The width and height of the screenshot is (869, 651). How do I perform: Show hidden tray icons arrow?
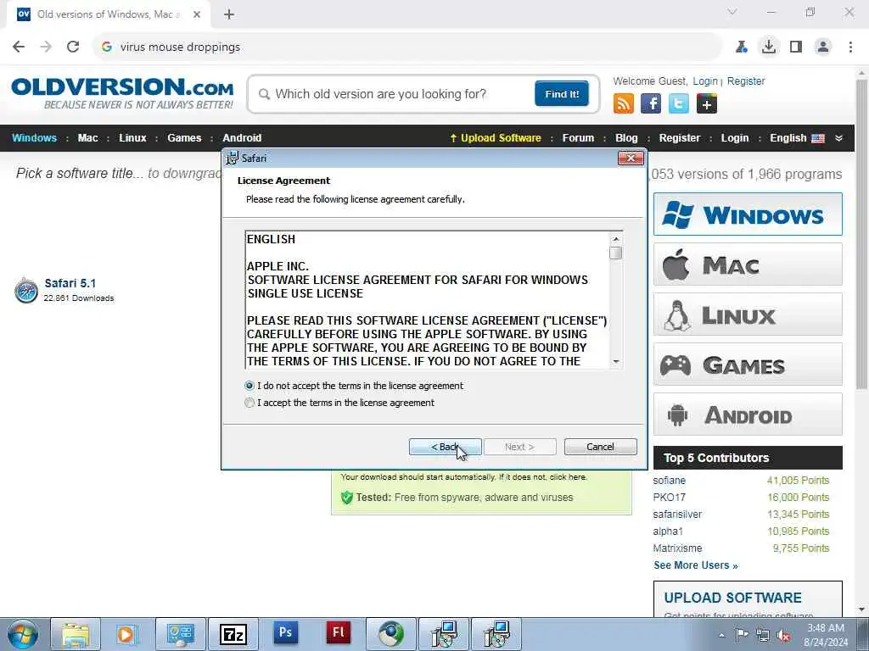coord(721,636)
